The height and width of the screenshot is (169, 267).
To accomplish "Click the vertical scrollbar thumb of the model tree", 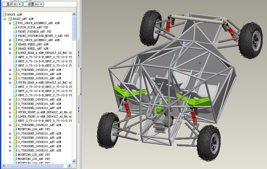I will tap(74, 28).
